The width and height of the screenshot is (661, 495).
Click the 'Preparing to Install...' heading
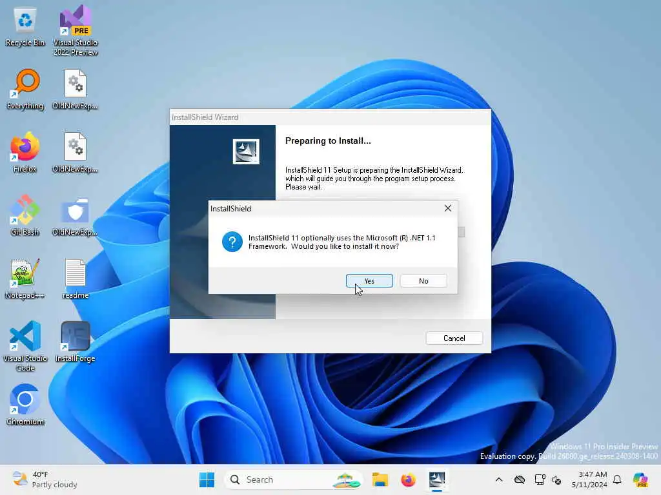(x=328, y=141)
